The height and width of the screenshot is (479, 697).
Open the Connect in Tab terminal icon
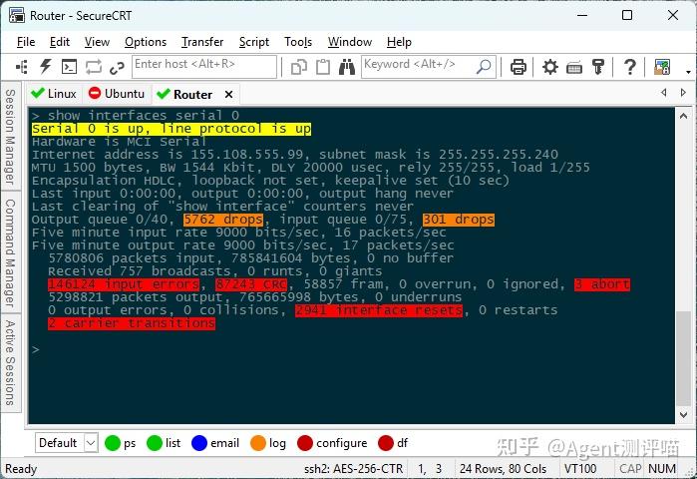point(69,67)
